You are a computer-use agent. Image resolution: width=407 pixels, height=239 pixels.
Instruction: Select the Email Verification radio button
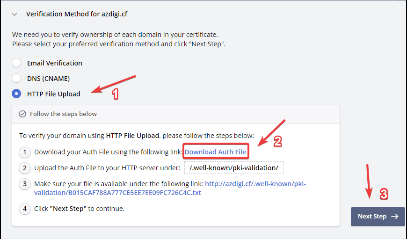[16, 63]
